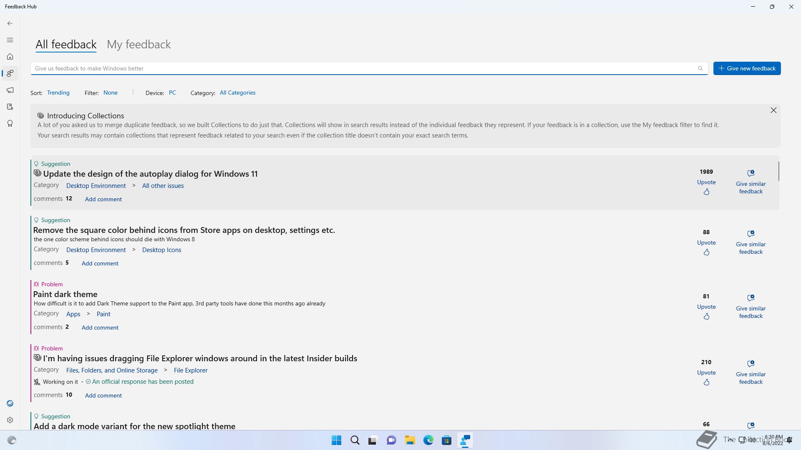Click the feedback list vertical scrollbar

pos(778,171)
